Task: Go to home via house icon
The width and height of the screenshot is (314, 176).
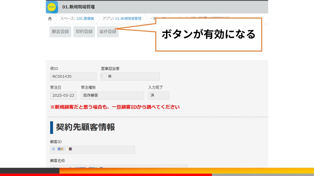Action: pos(50,19)
